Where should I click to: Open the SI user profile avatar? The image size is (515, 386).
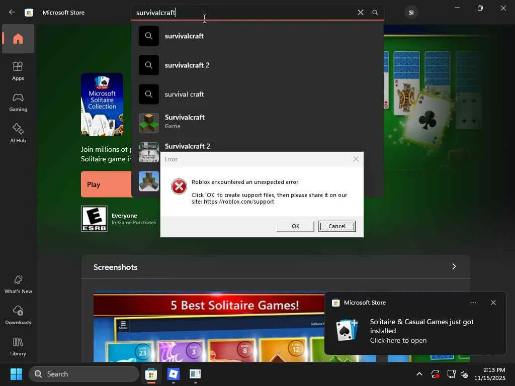point(411,13)
